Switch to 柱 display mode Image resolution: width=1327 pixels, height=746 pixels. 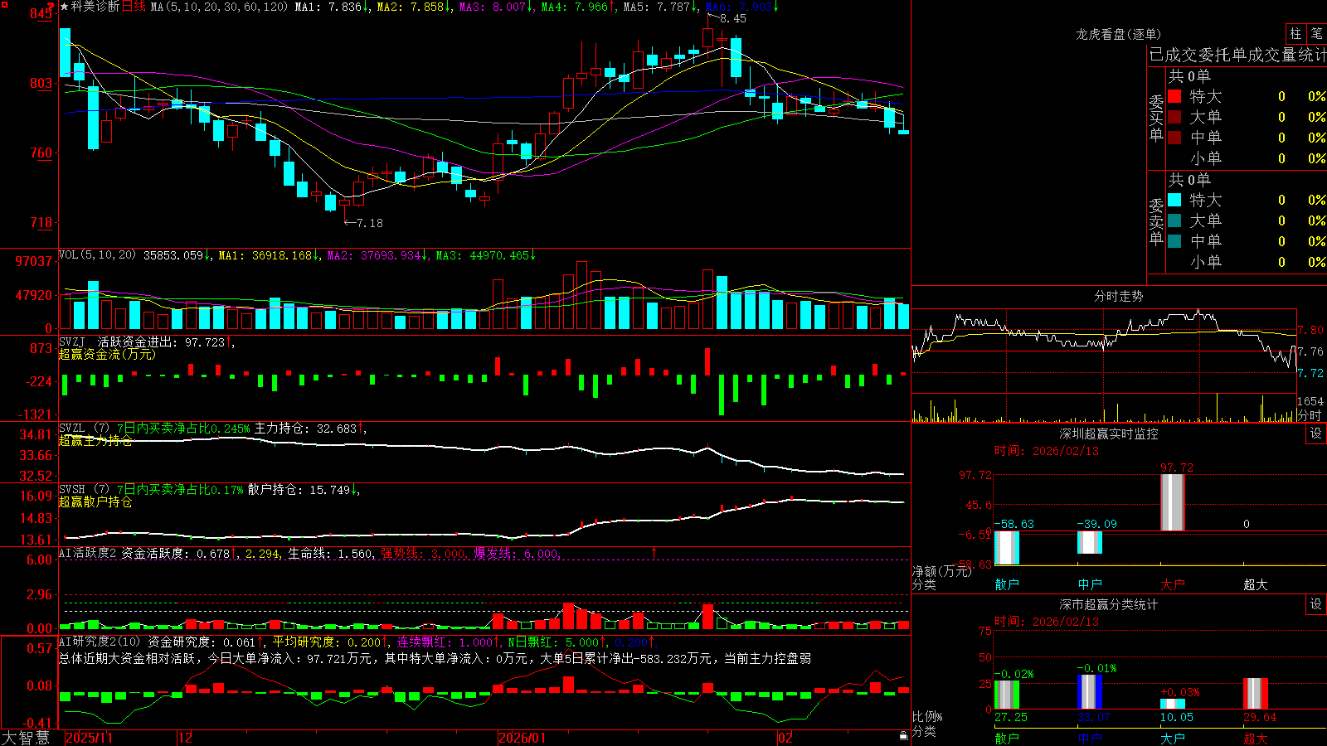(1295, 34)
